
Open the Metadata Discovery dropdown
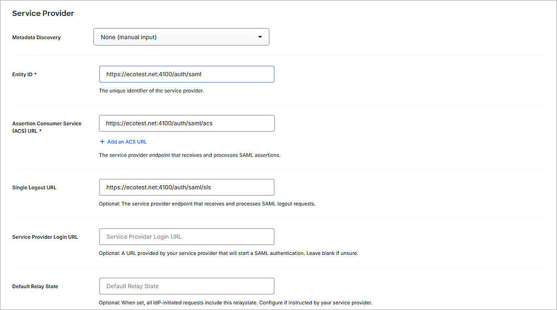click(x=181, y=37)
